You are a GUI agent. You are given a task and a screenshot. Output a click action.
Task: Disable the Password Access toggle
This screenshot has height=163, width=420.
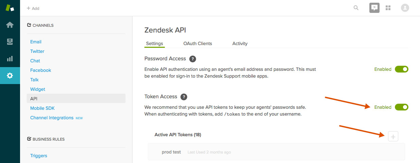click(x=401, y=69)
